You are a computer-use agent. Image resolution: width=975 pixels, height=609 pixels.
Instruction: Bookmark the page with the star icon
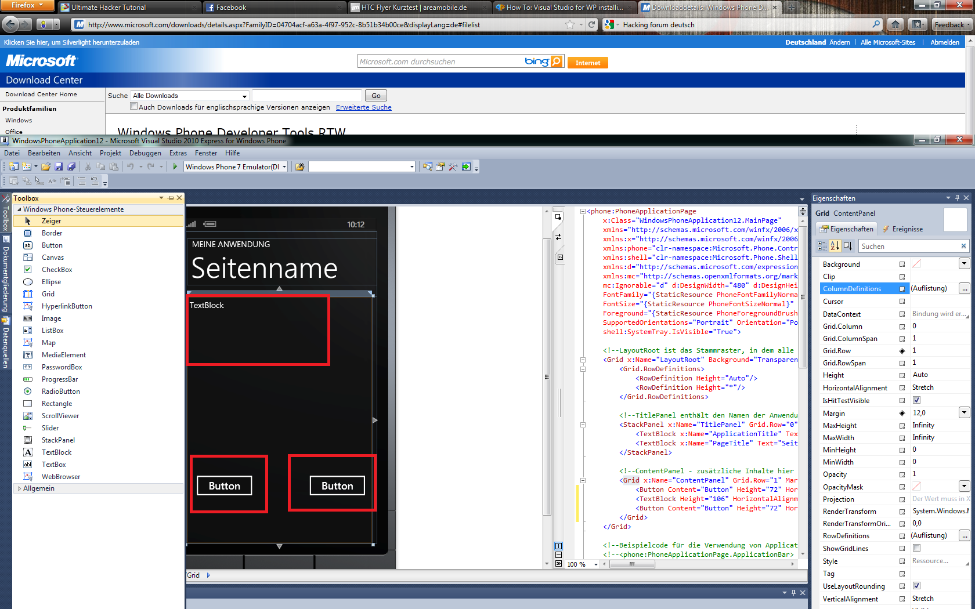coord(570,24)
